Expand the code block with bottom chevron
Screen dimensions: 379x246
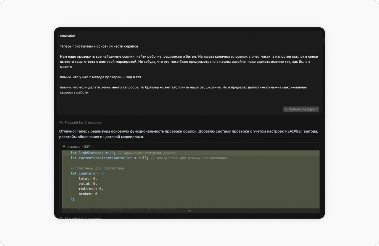[x=189, y=211]
